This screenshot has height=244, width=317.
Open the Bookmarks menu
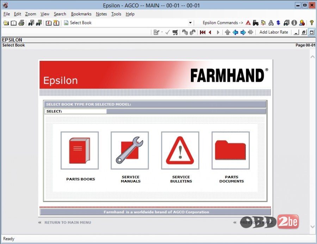pyautogui.click(x=81, y=14)
